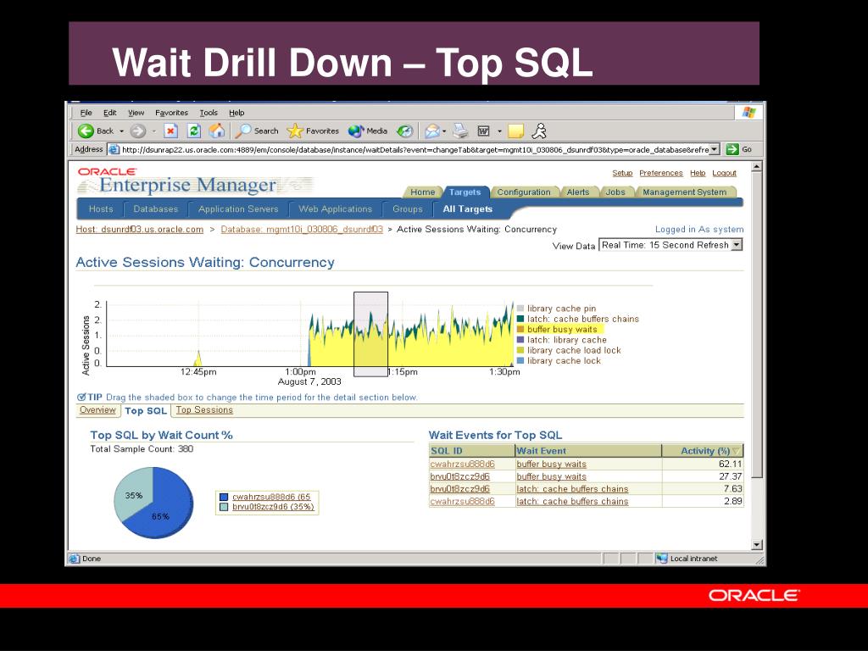Click the library cache pin legend swatch
This screenshot has width=868, height=651.
pyautogui.click(x=520, y=309)
